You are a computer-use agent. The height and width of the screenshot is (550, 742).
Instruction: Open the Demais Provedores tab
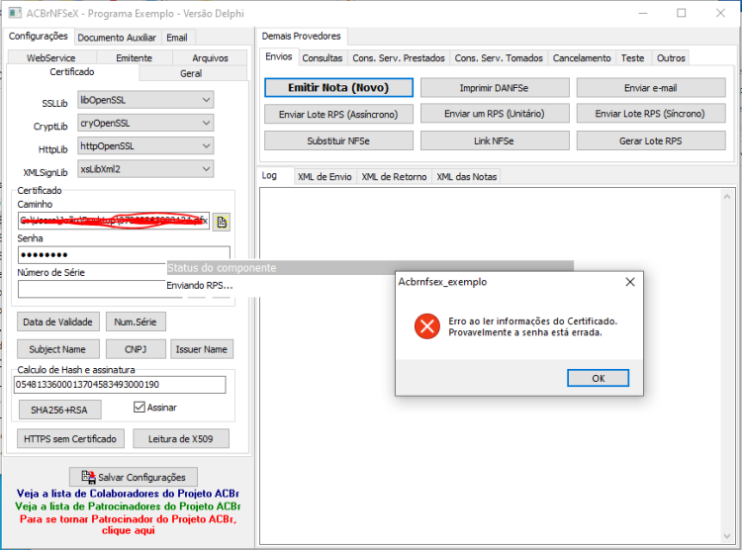click(302, 36)
